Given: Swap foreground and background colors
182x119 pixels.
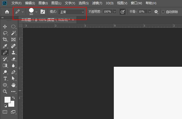Looking at the screenshot, I should 14,98.
